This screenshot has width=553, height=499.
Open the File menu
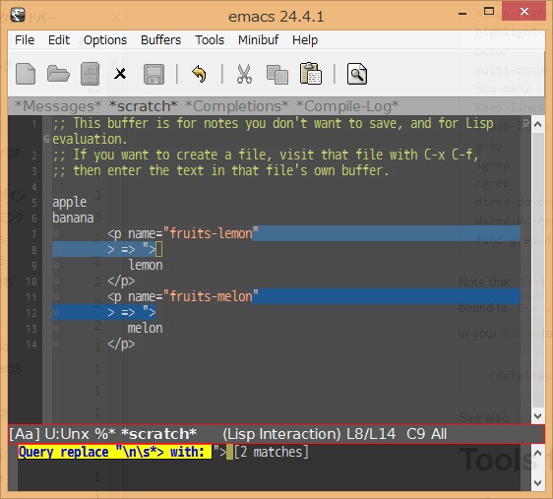point(25,39)
